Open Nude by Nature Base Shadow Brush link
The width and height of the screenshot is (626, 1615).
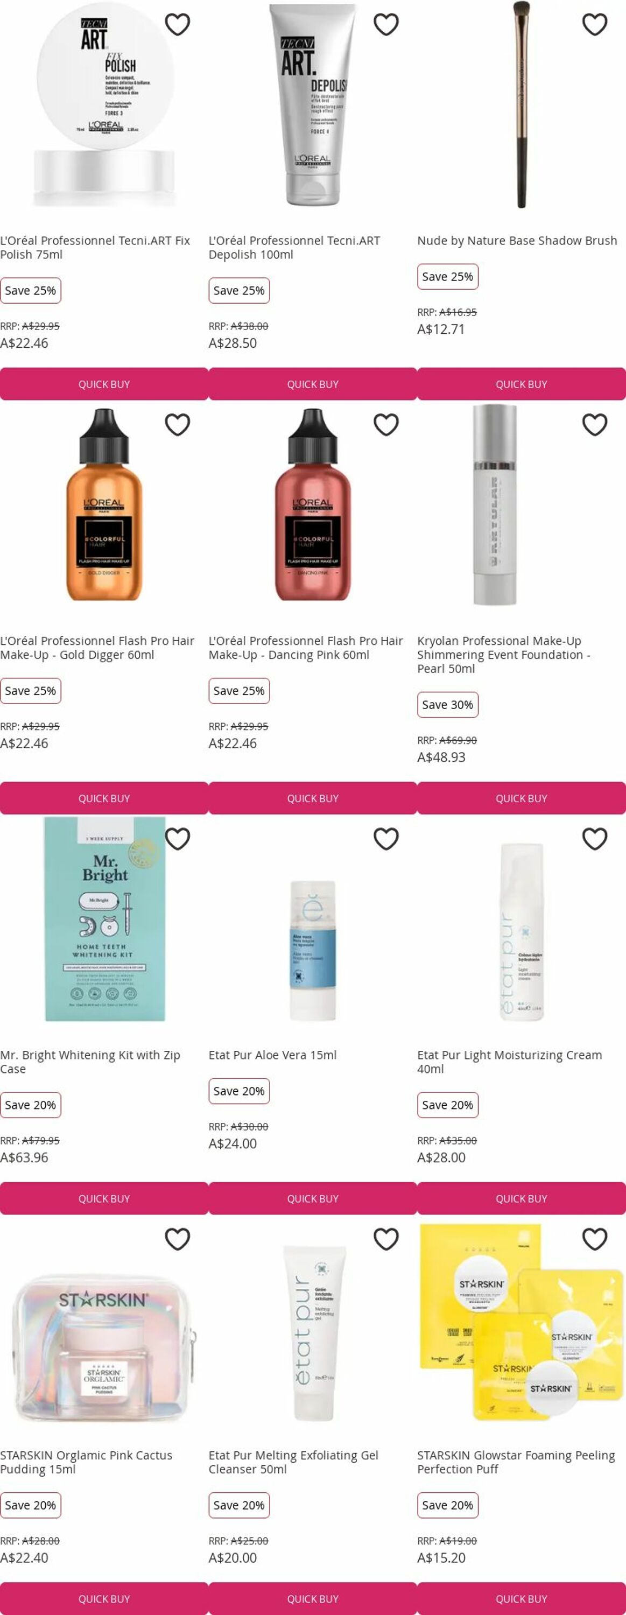coord(517,241)
